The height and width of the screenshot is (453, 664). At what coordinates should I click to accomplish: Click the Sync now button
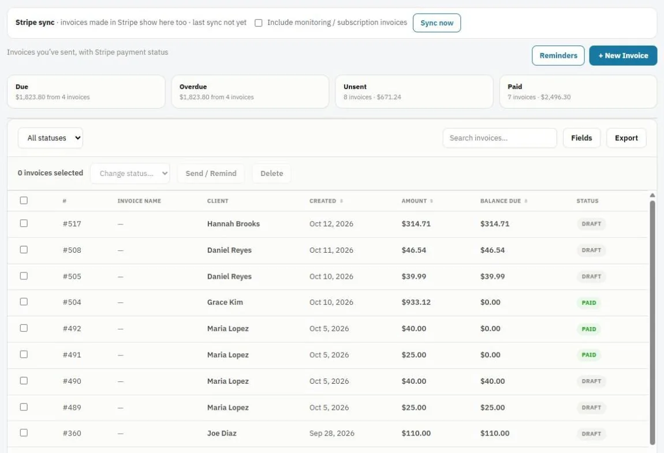pos(437,23)
